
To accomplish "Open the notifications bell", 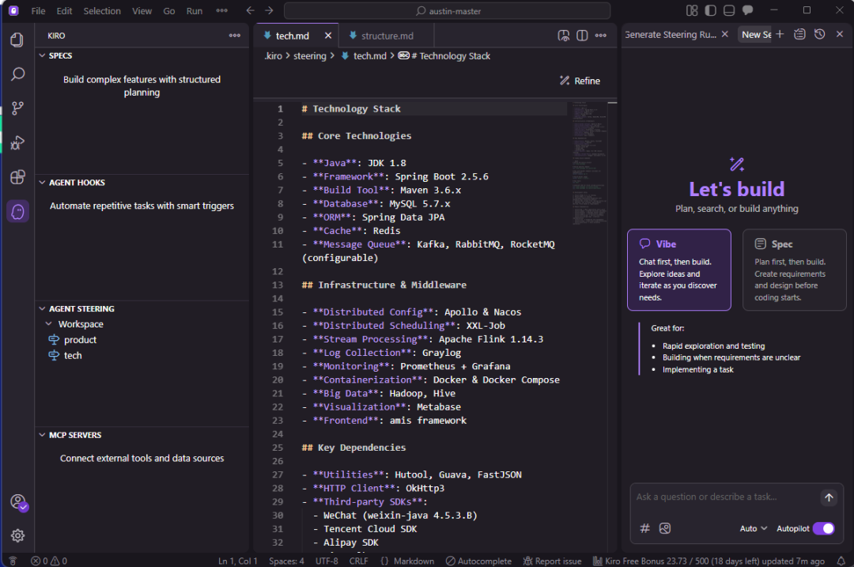I will 841,561.
